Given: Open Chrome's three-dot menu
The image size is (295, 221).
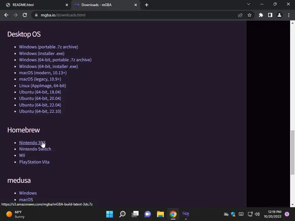Looking at the screenshot, I should (289, 15).
